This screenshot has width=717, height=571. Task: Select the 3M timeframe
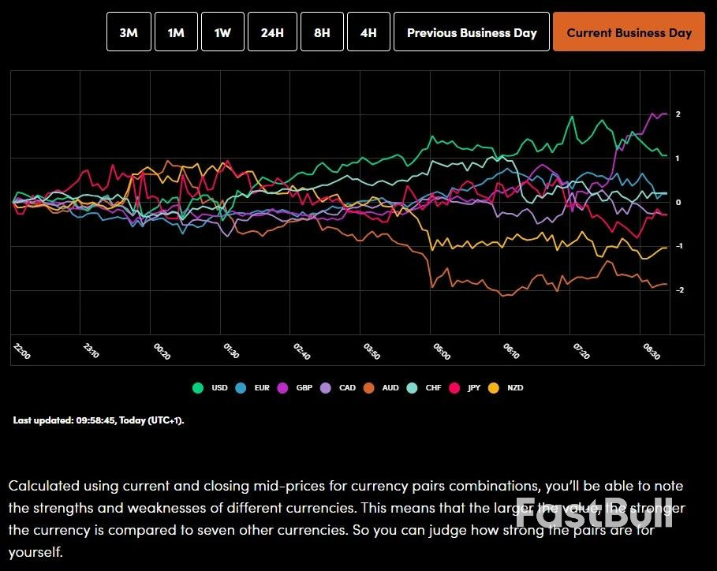129,32
